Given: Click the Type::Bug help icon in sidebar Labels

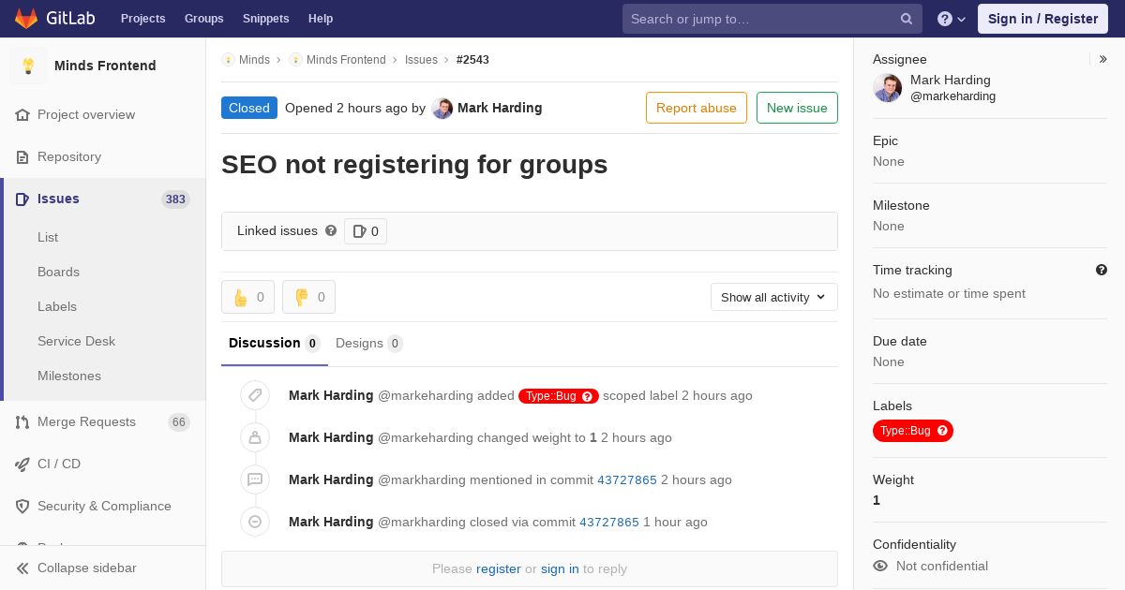Looking at the screenshot, I should pos(942,431).
